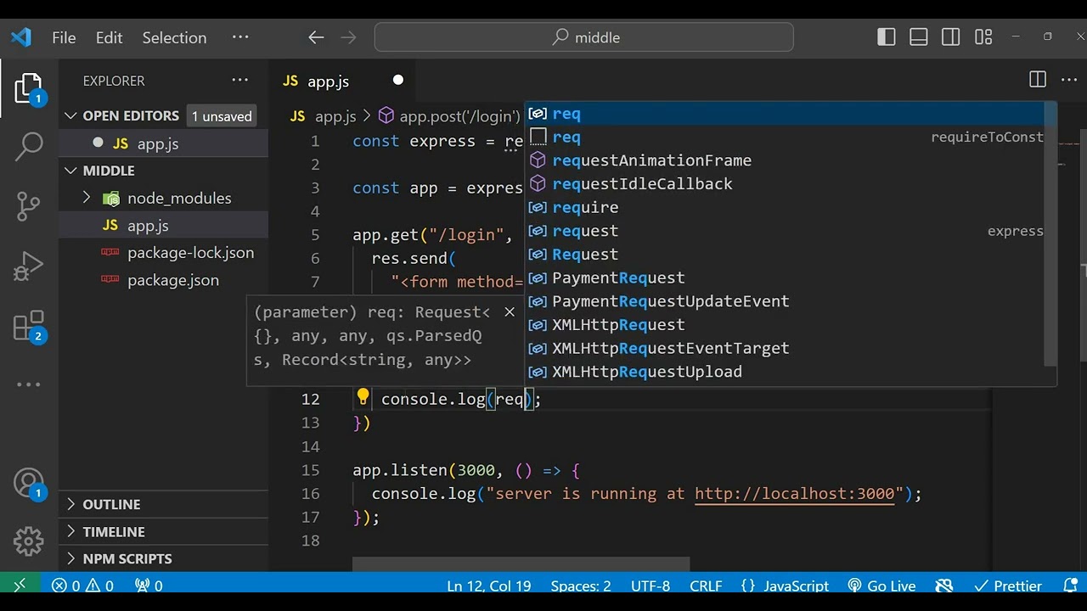Click the middle command center search box
This screenshot has width=1087, height=611.
pos(584,37)
